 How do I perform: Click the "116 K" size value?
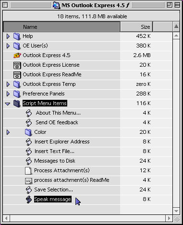(144, 103)
